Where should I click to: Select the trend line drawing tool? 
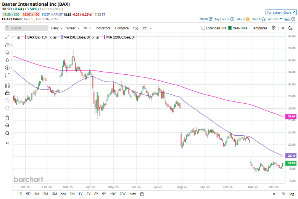pyautogui.click(x=7, y=37)
